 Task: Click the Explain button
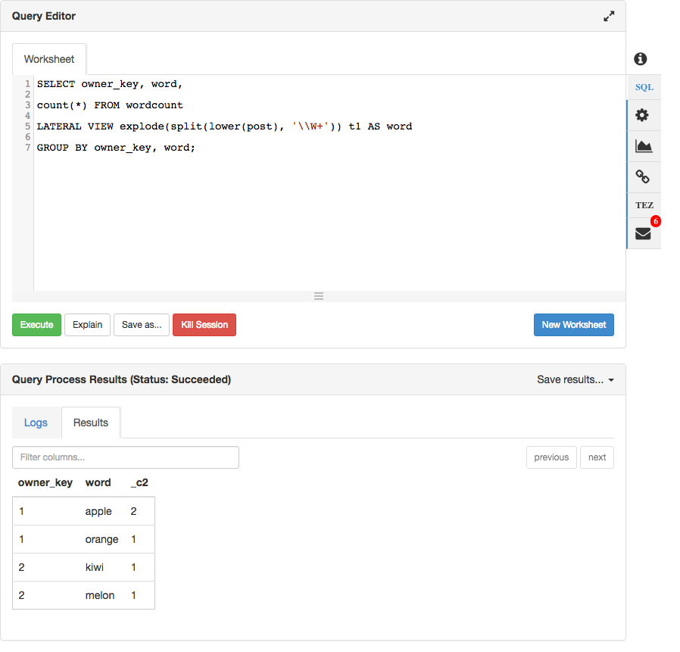[87, 325]
